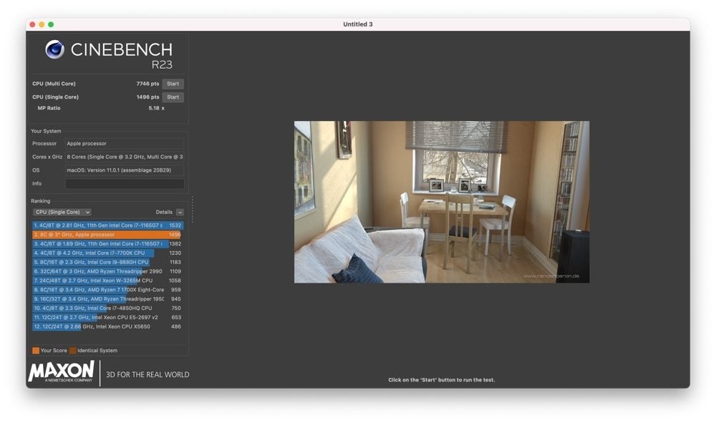Select ranking row AMD Ryzen 7 1700X
Screen dimensions: 716x423
pyautogui.click(x=108, y=290)
